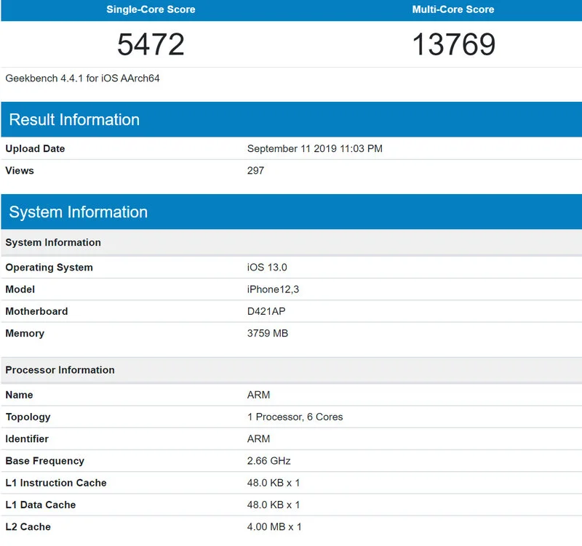Expand the Result Information section
This screenshot has width=582, height=546.
[74, 119]
